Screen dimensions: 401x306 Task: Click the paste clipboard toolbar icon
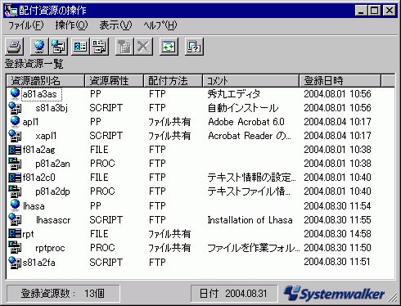[124, 47]
